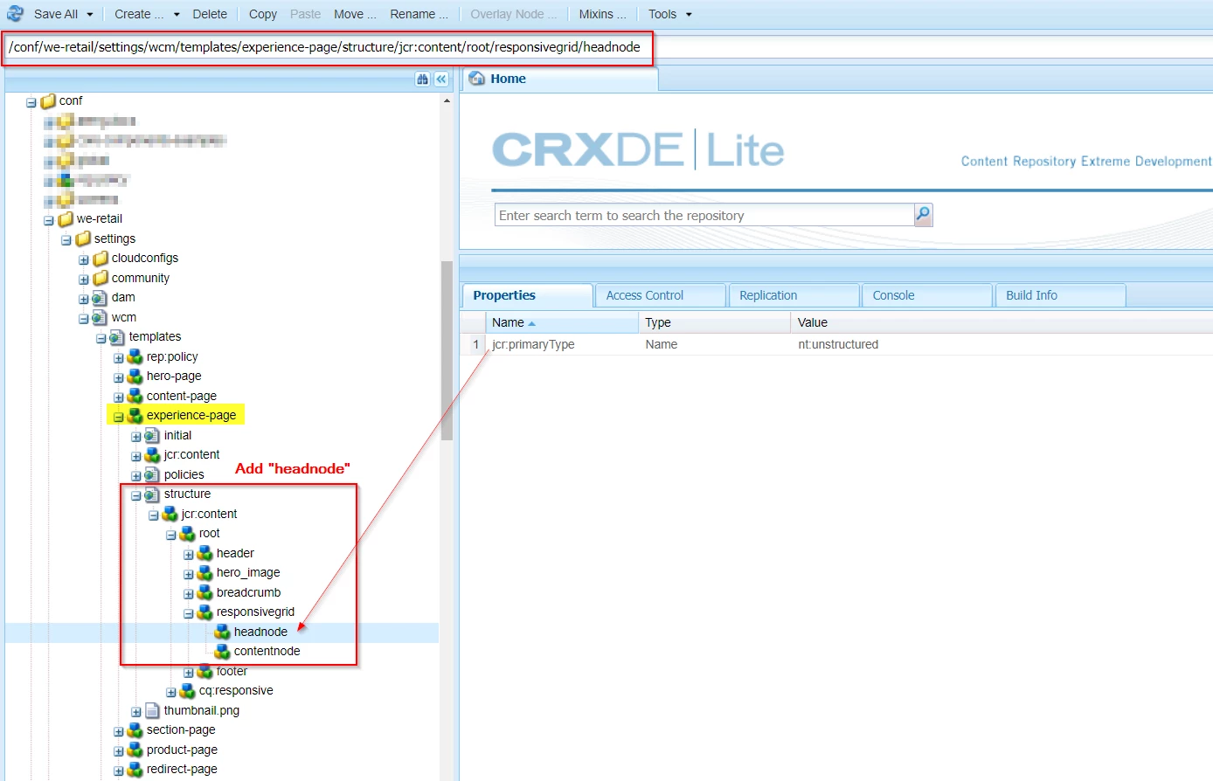Click the conf folder icon
The height and width of the screenshot is (781, 1213).
(x=48, y=101)
